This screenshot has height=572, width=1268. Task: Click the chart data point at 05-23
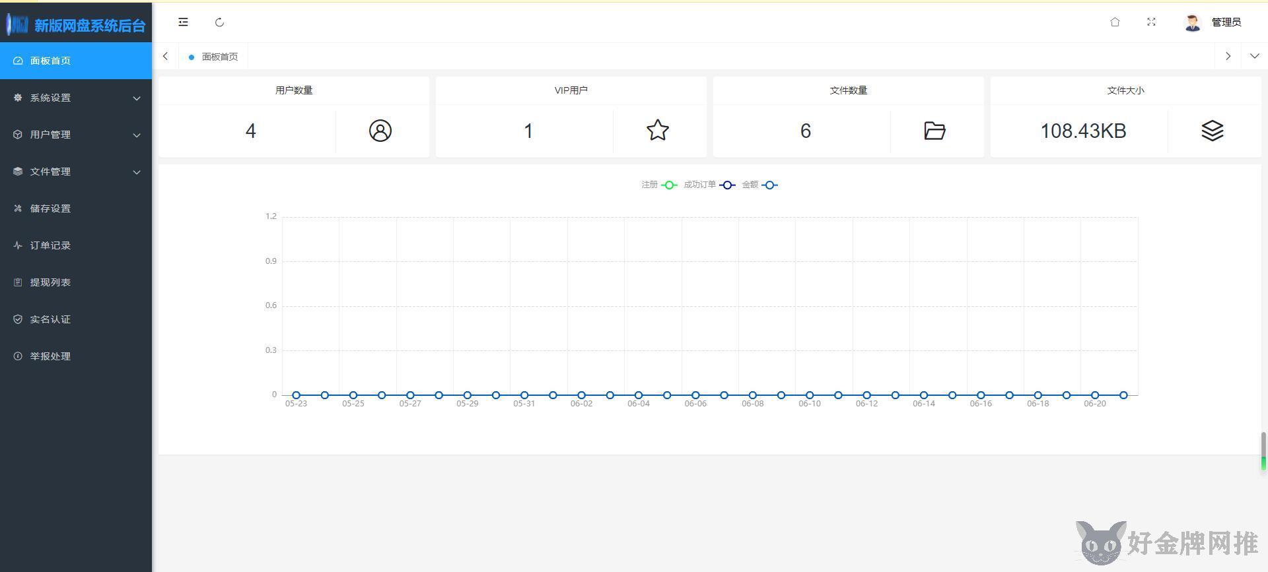296,395
